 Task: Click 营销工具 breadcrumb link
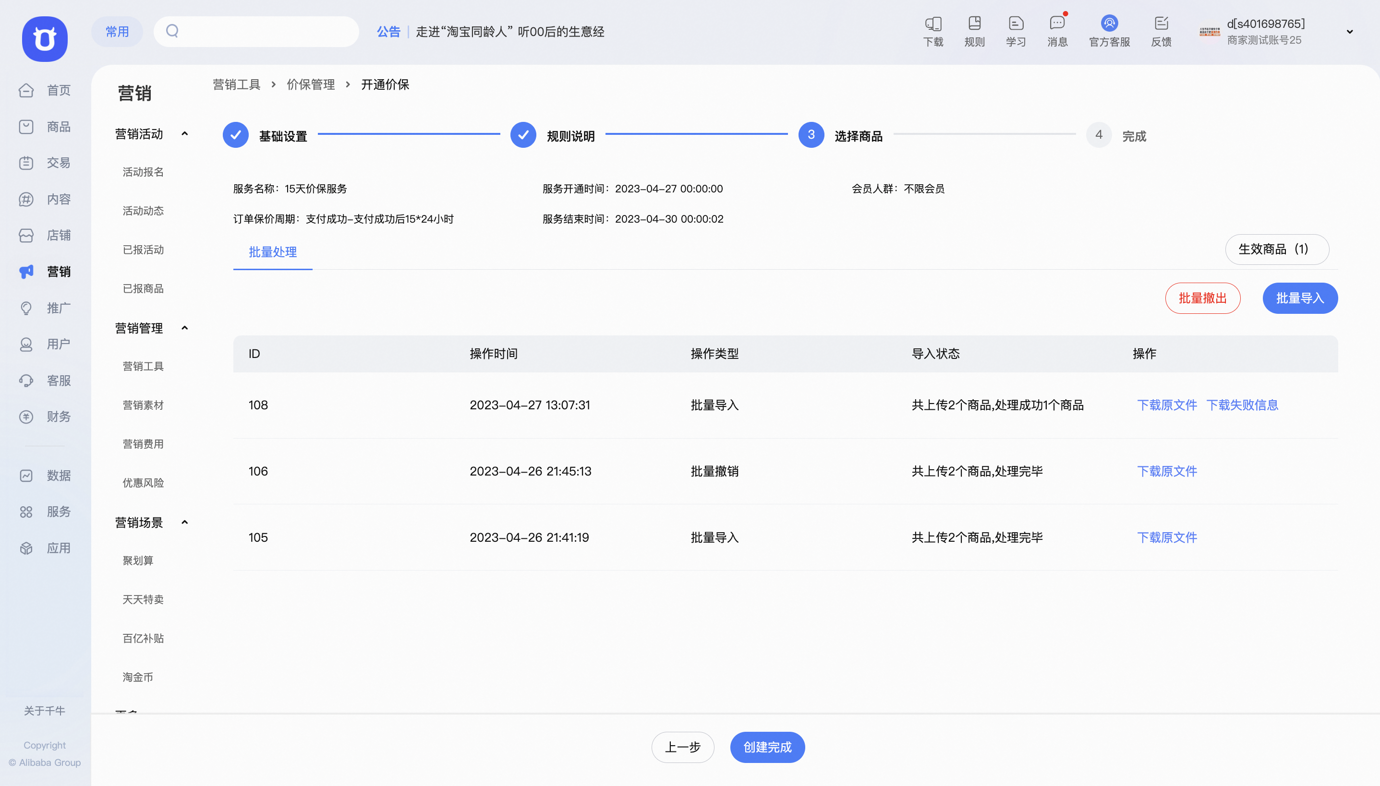pyautogui.click(x=237, y=85)
